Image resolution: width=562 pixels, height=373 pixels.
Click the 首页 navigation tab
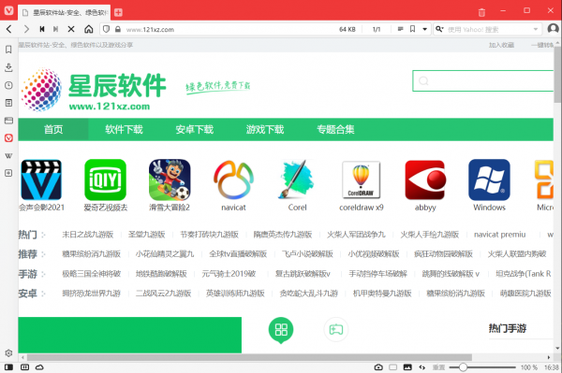[53, 129]
